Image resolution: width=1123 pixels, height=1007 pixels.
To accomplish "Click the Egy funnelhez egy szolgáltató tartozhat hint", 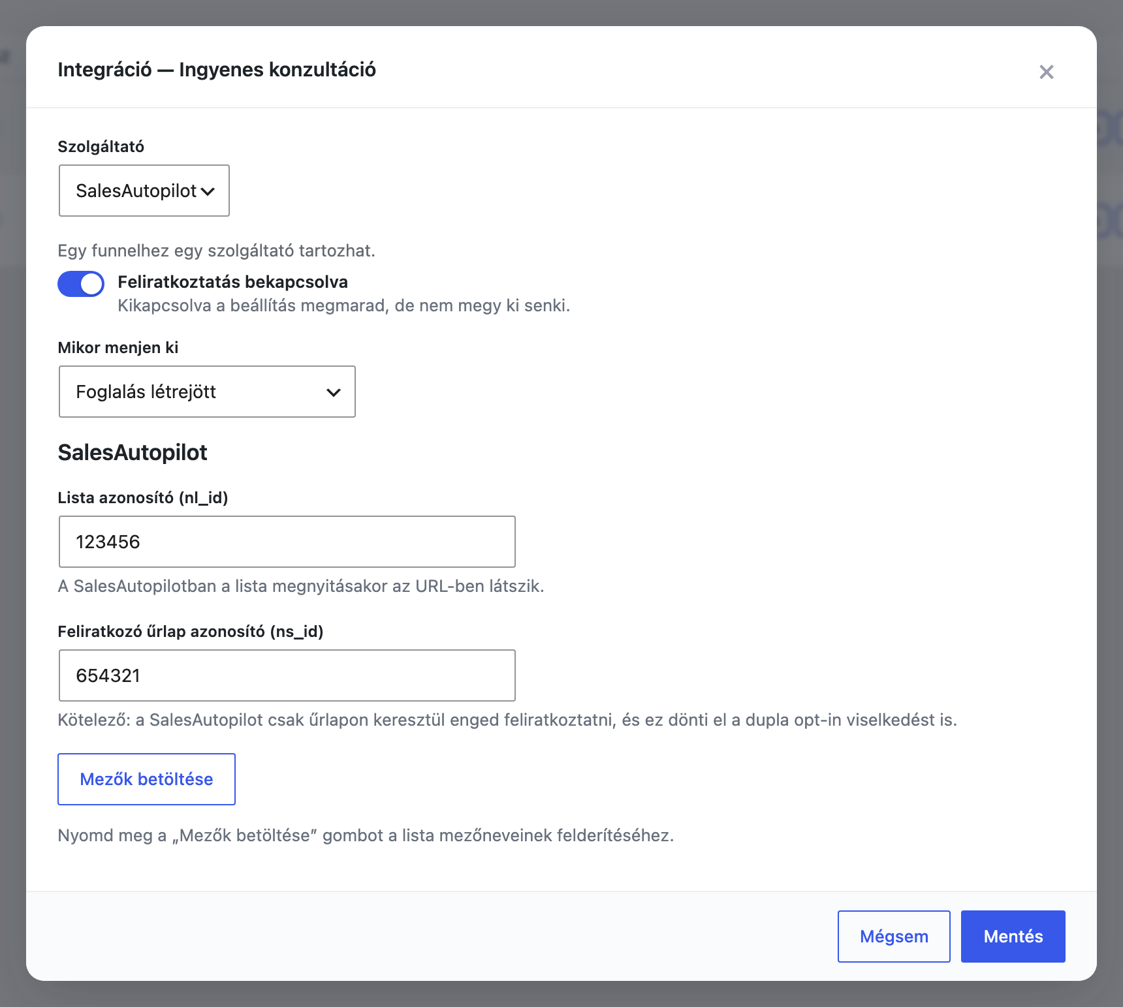I will click(217, 251).
